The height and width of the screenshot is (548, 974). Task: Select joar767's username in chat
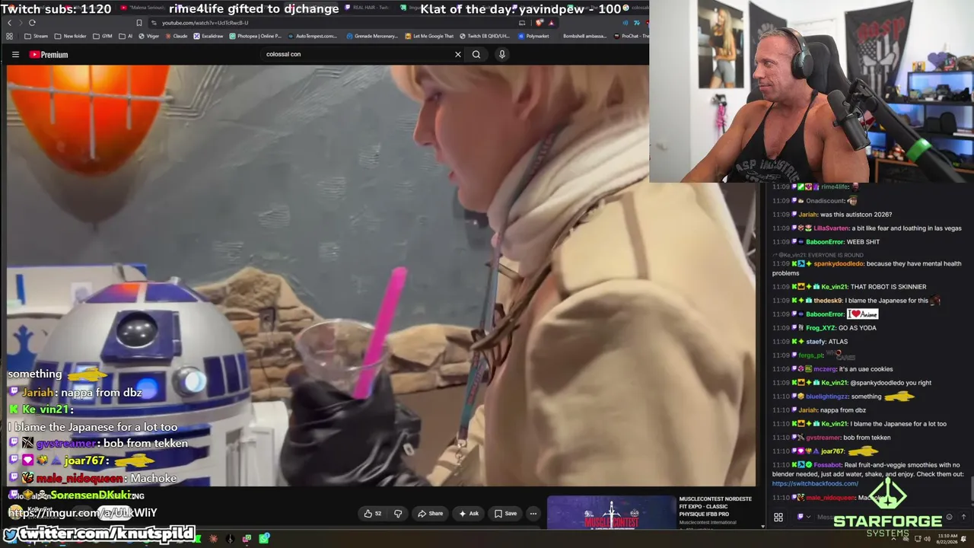pos(834,451)
